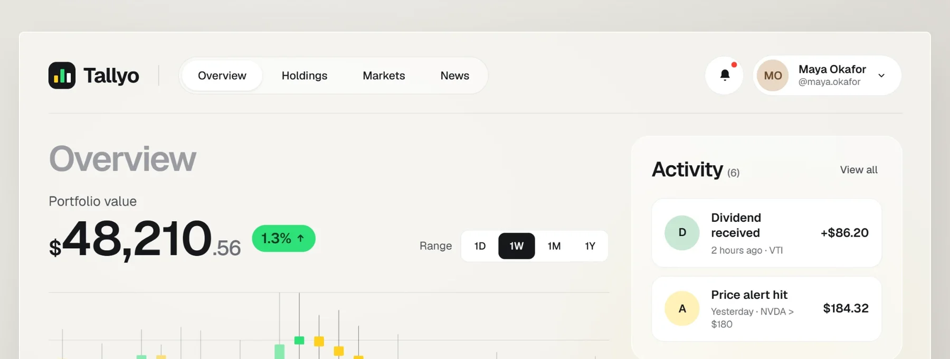Click the Tallyo bar-chart logo icon

[x=62, y=75]
